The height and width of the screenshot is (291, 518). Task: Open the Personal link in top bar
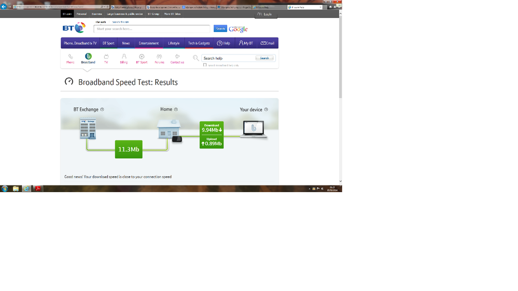click(x=81, y=14)
